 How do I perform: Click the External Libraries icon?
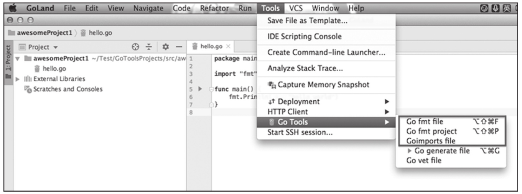(x=28, y=79)
